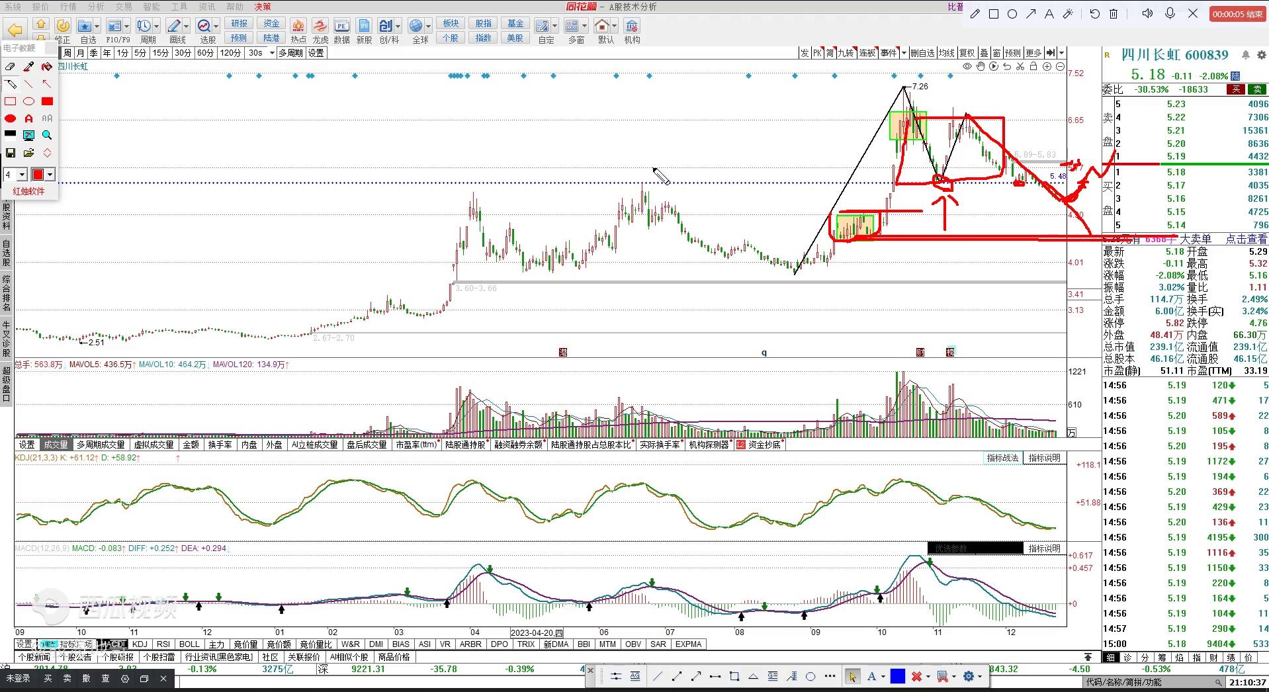The height and width of the screenshot is (692, 1269).
Task: Select the red letter A text tool
Action: (x=28, y=118)
